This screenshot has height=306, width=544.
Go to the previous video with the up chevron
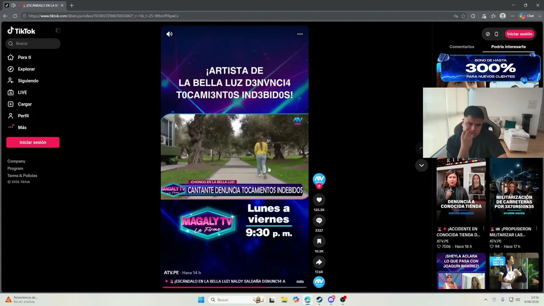(x=421, y=148)
